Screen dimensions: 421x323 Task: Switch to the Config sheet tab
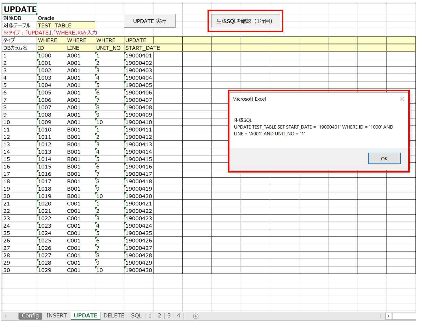point(30,316)
